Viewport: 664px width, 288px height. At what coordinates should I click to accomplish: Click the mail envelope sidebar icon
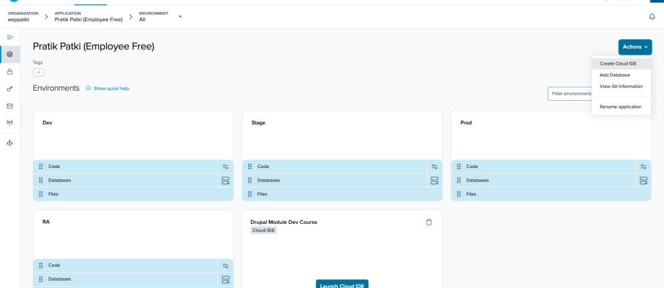point(9,105)
